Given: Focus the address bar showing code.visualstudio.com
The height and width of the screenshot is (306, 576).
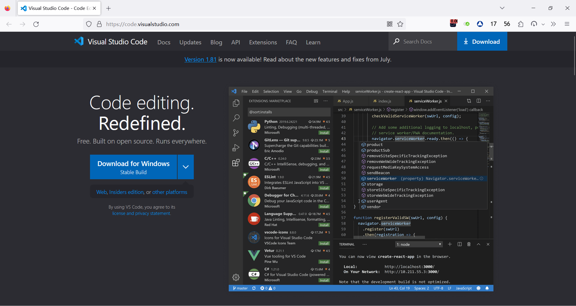Looking at the screenshot, I should pos(244,24).
